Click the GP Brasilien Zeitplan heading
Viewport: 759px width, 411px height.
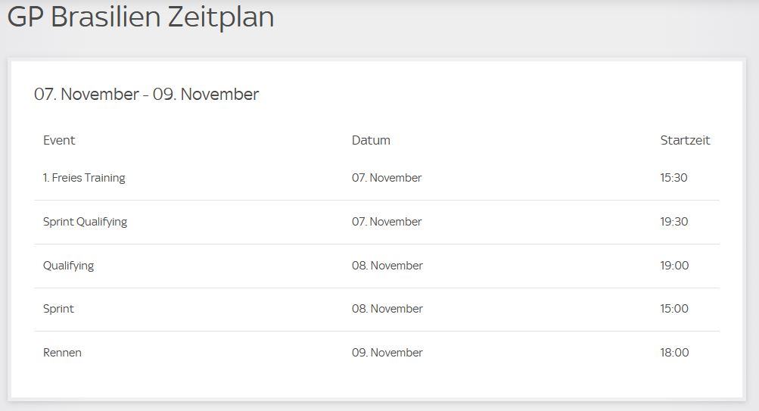click(141, 17)
